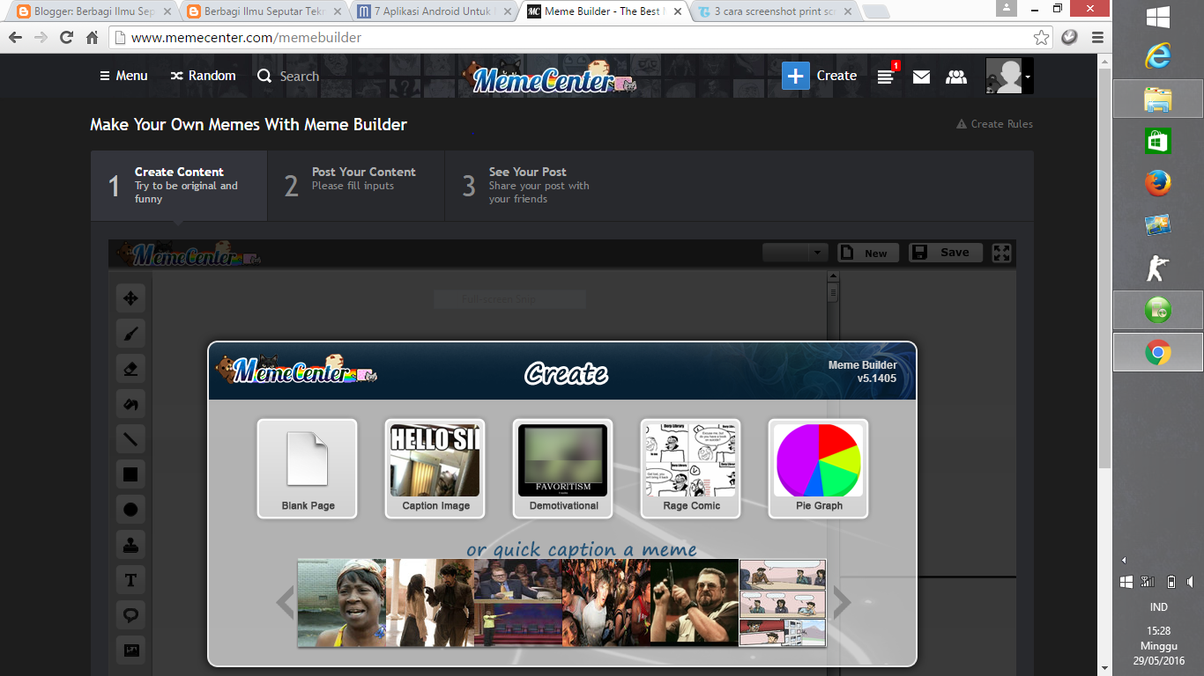Open the messages envelope icon
The image size is (1204, 676).
click(x=921, y=77)
